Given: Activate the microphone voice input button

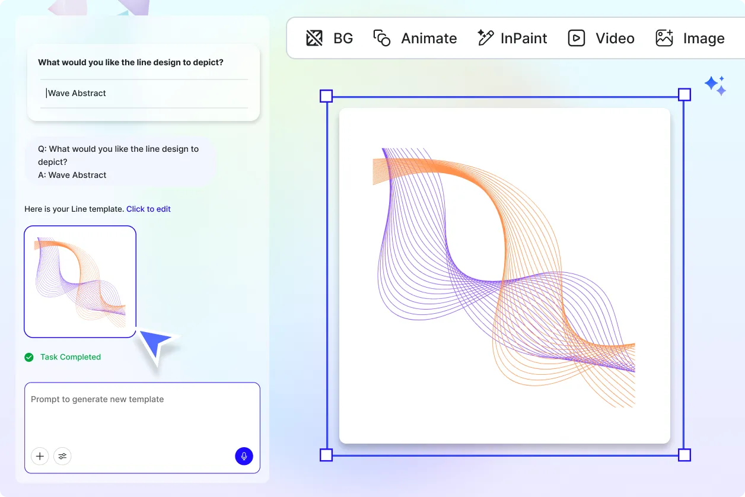Looking at the screenshot, I should 244,456.
